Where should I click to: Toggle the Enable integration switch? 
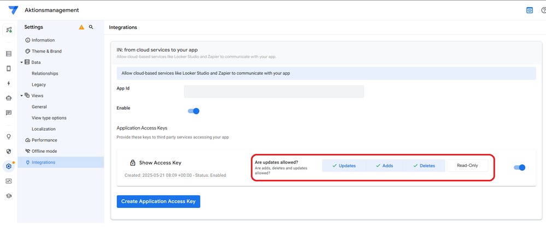193,111
